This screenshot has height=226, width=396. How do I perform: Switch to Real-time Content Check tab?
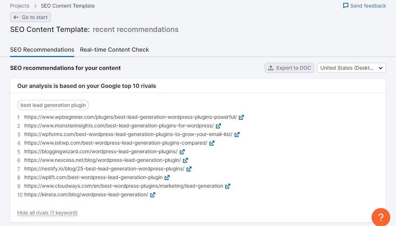tap(114, 50)
